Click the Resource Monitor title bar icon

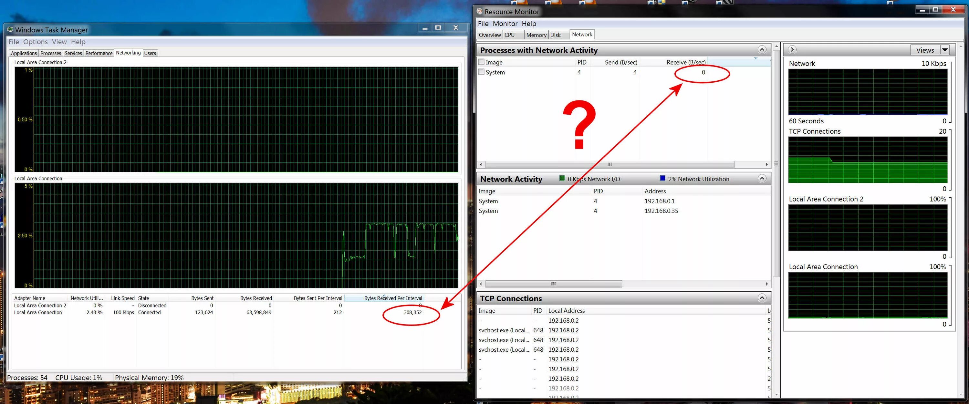(x=479, y=11)
